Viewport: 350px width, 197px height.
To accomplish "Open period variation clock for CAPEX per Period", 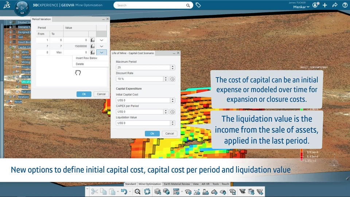I will tap(172, 112).
